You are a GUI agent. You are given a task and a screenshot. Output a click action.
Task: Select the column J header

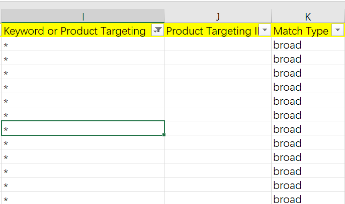(x=218, y=17)
